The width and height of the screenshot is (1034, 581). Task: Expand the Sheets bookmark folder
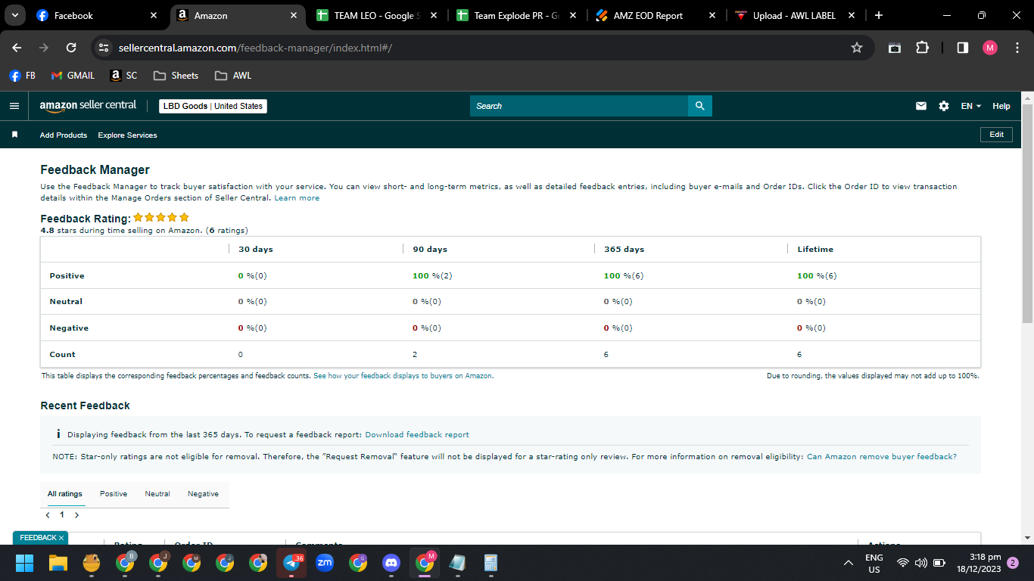[176, 76]
